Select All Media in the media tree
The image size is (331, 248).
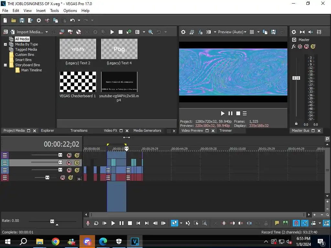coord(22,39)
